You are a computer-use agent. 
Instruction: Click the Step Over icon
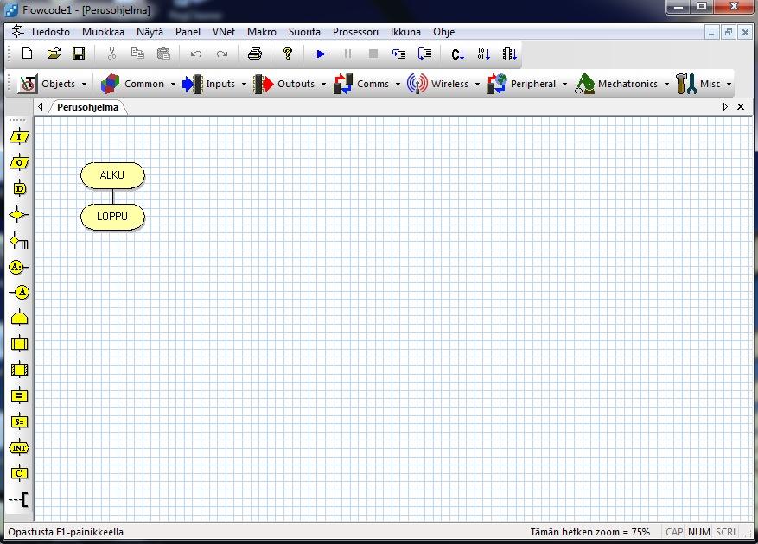point(424,54)
